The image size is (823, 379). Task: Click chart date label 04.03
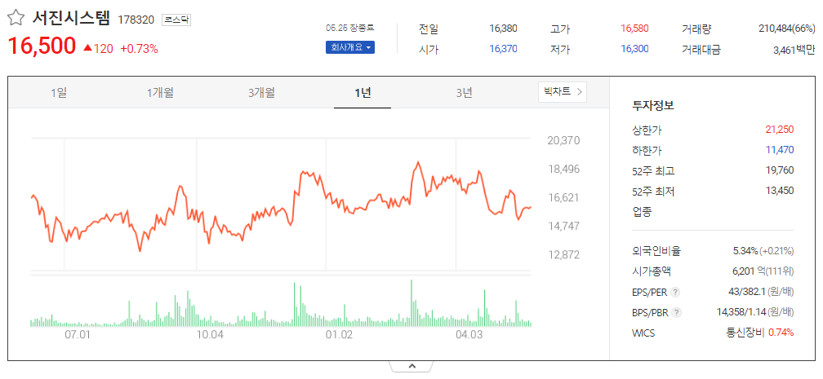(469, 334)
